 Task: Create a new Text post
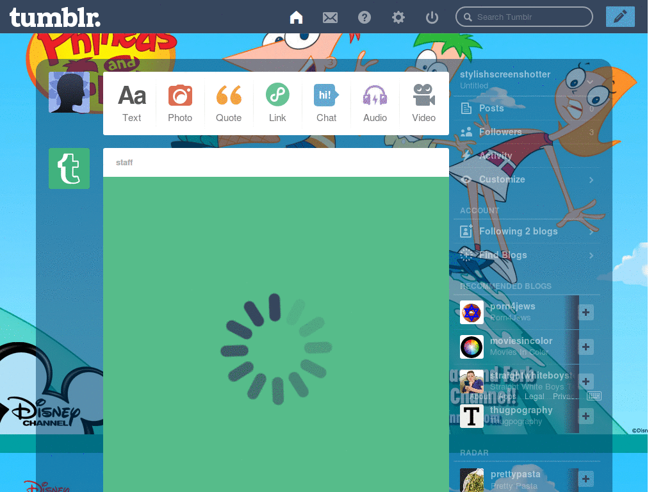pos(132,103)
